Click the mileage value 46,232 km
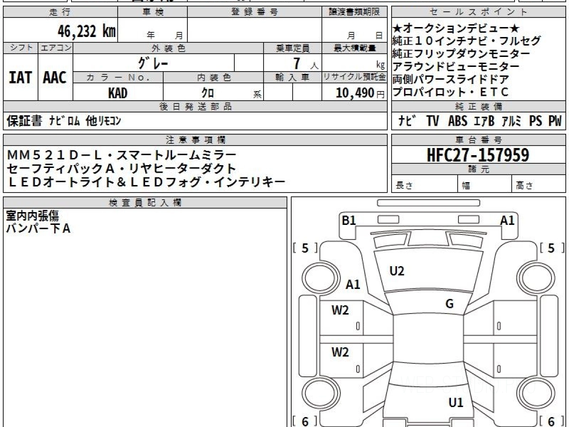This screenshot has height=427, width=569. coord(86,31)
